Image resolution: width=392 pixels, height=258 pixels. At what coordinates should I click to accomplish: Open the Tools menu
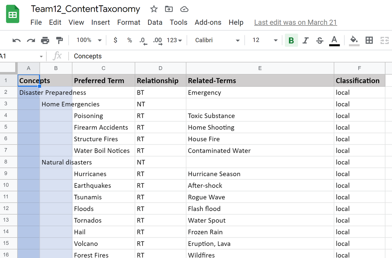click(178, 23)
